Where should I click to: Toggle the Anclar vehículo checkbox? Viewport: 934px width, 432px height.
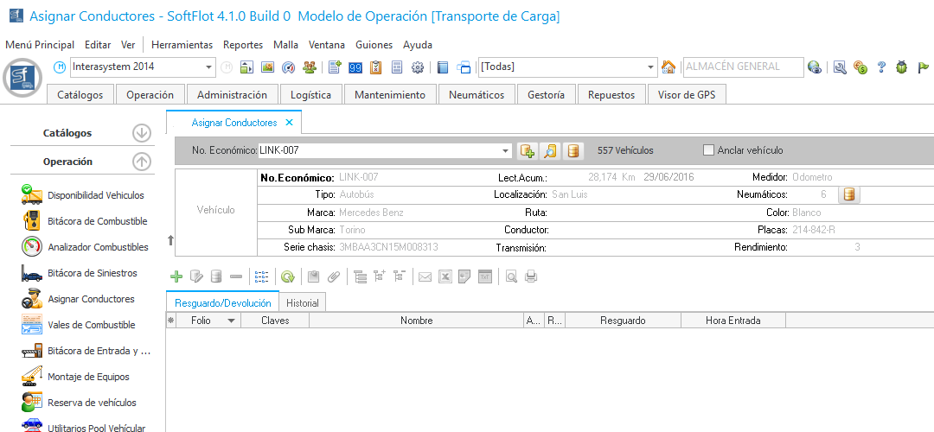710,150
